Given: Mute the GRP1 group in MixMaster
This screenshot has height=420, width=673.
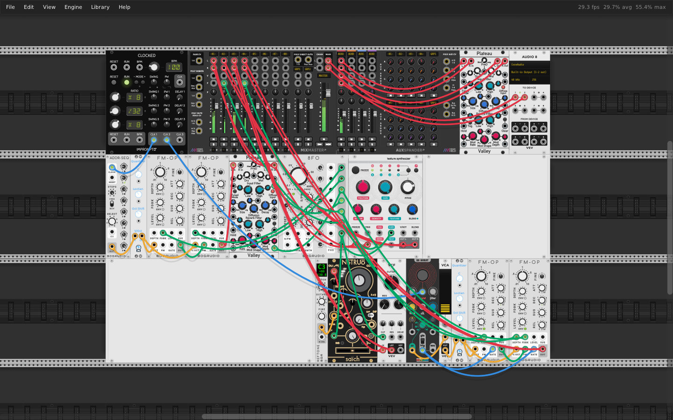Looking at the screenshot, I should (x=298, y=139).
